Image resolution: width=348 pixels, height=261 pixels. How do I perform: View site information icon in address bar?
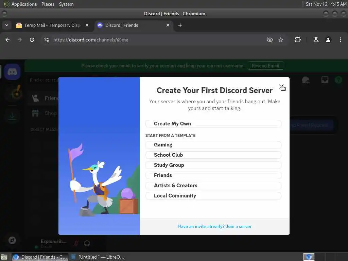[46, 40]
